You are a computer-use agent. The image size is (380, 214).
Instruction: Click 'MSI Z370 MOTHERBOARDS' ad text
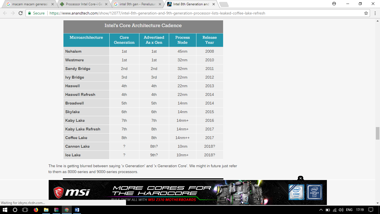tap(172, 200)
